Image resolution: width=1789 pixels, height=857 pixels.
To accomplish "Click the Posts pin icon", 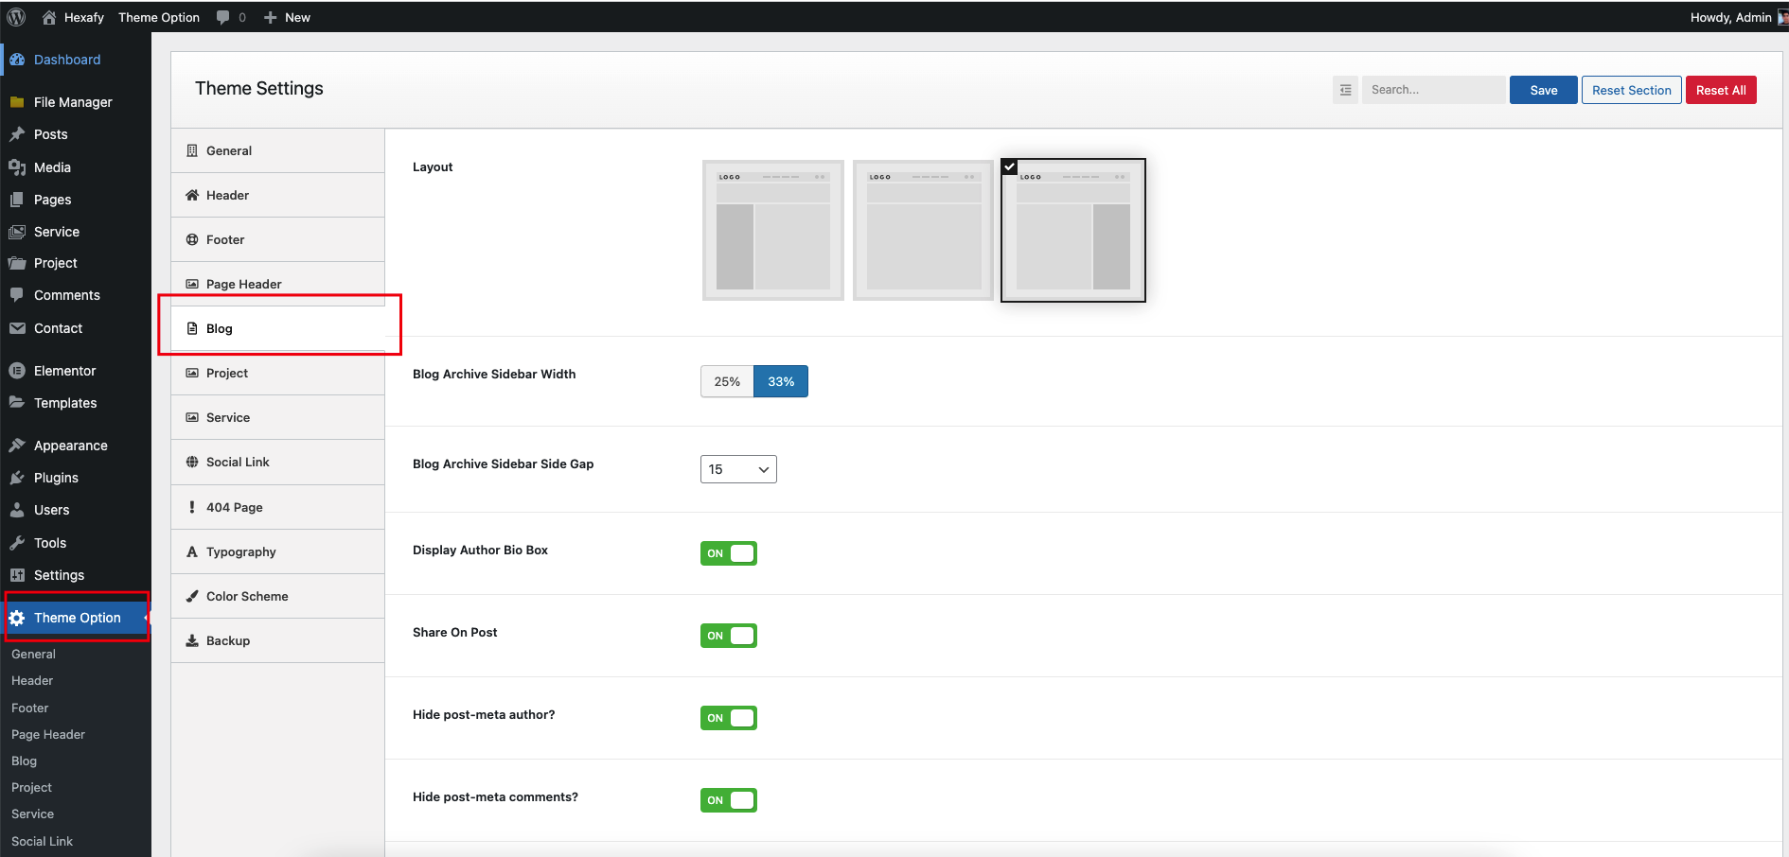I will (17, 134).
